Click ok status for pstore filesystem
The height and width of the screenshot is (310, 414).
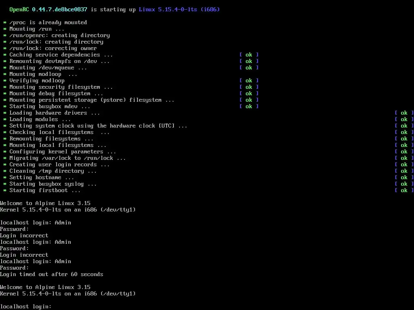(x=249, y=100)
